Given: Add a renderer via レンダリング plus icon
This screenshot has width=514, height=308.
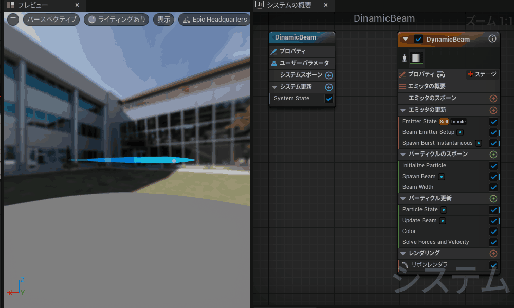Looking at the screenshot, I should coord(493,253).
